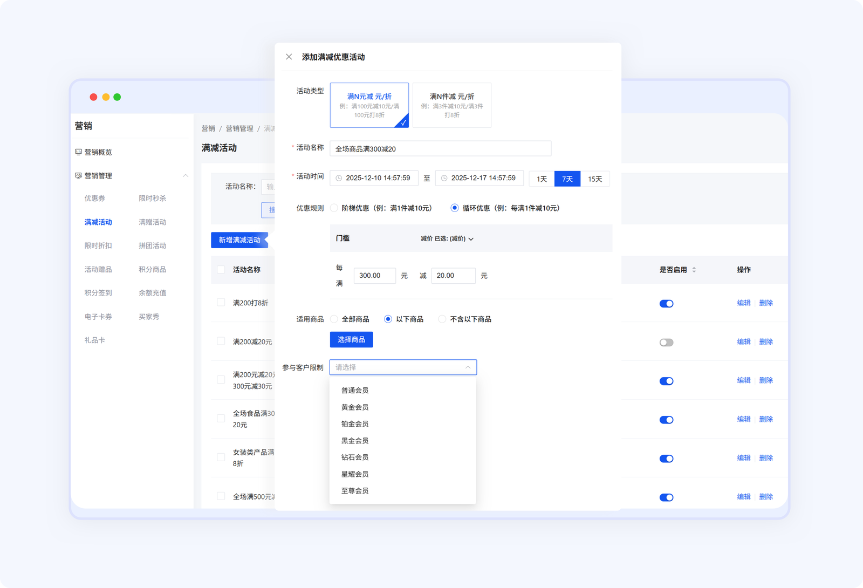Screen dimensions: 863x588
Task: Click the 营销管理 sidebar icon
Action: (78, 176)
